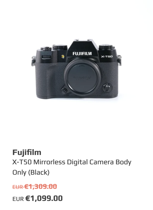The image size is (153, 210).
Task: Click the shutter button dial at far left
Action: (x=46, y=48)
